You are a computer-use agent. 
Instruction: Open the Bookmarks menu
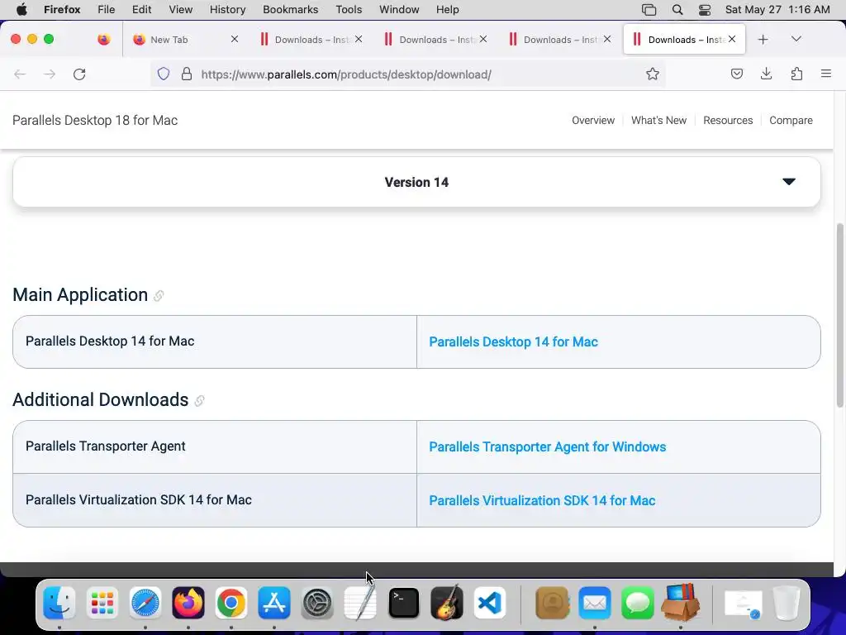290,10
